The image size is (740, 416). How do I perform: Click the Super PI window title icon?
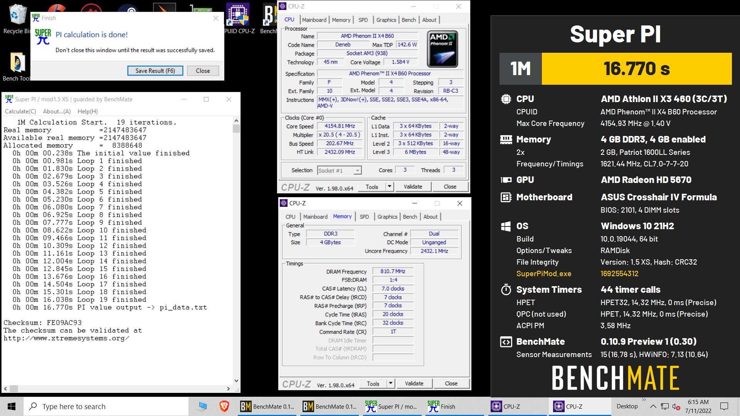[9, 99]
